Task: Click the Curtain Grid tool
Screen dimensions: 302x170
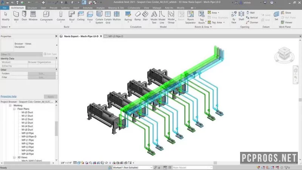Action: 108,17
